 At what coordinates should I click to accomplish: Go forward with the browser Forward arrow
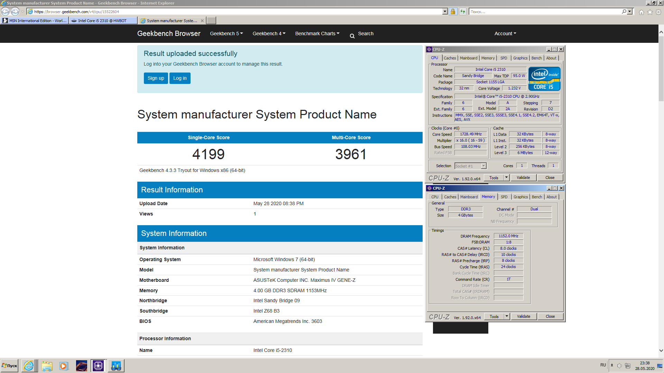tap(15, 11)
